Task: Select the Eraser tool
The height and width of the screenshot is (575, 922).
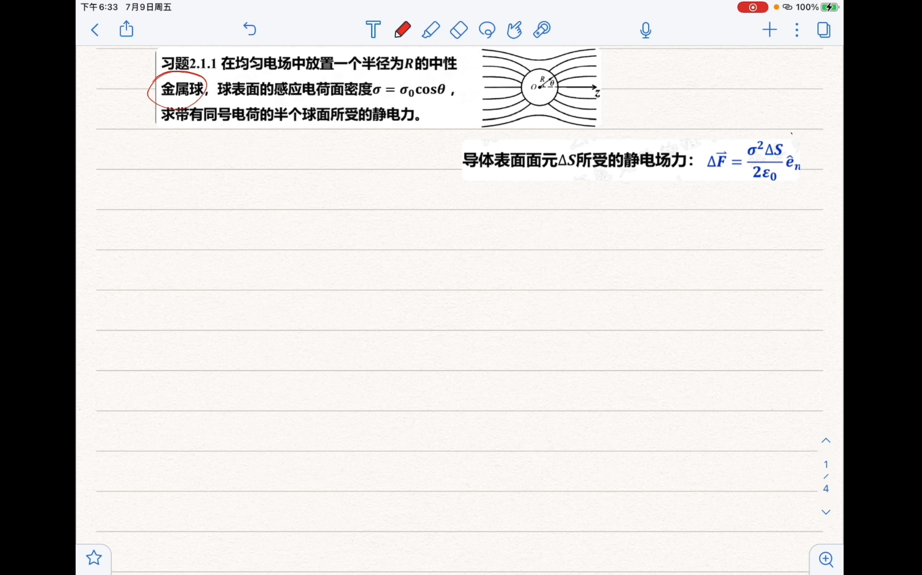Action: pyautogui.click(x=459, y=30)
